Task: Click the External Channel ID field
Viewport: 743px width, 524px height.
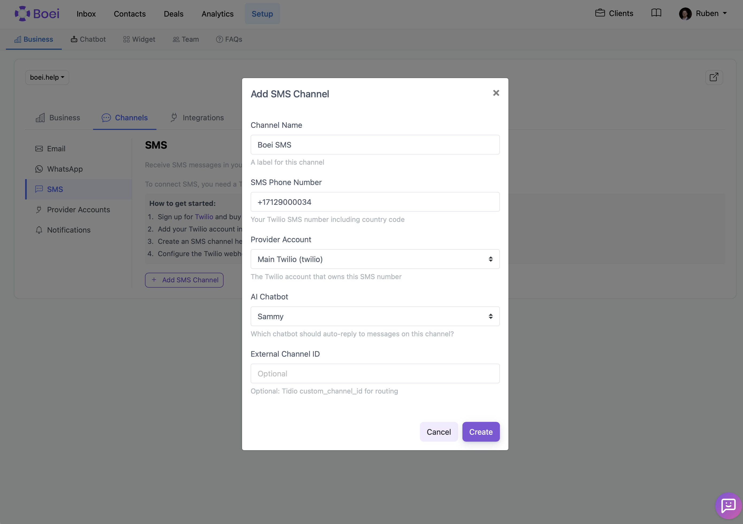Action: [375, 374]
